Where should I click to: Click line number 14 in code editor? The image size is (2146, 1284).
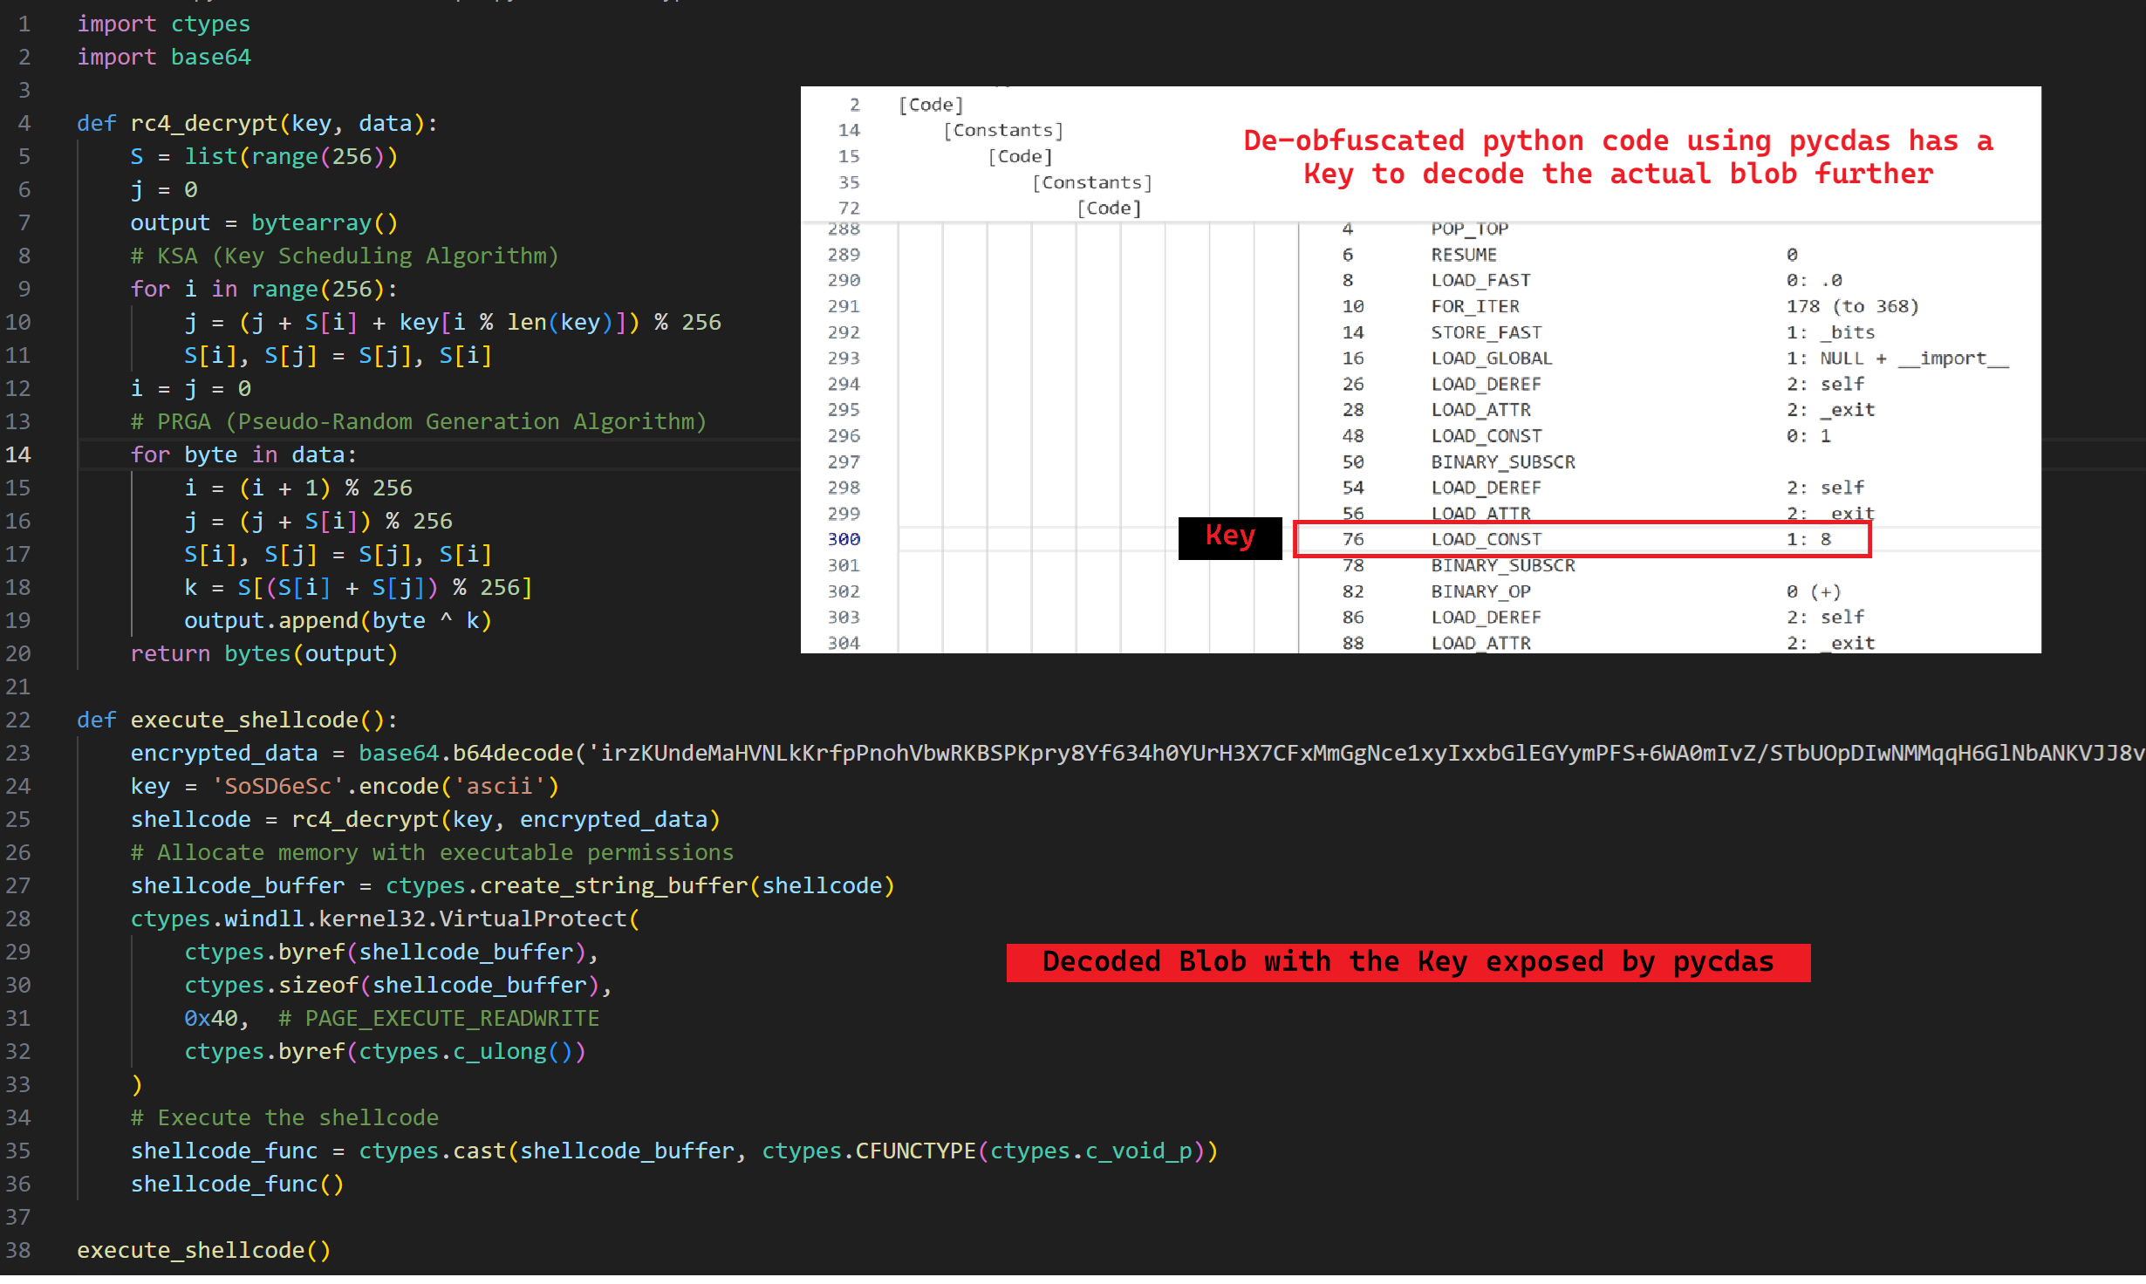pos(18,454)
